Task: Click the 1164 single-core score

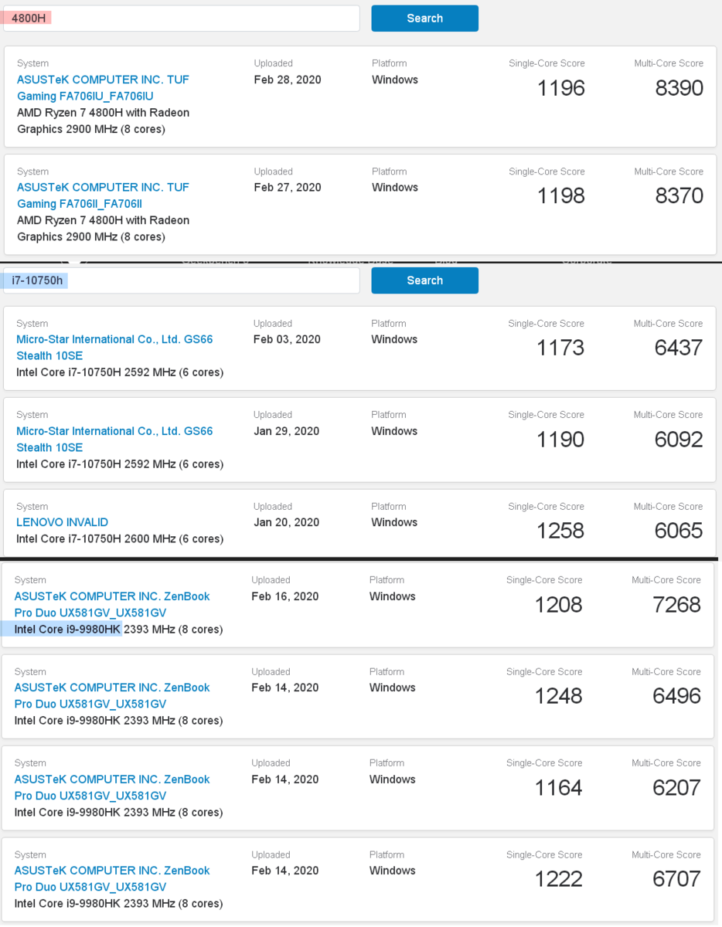Action: [558, 788]
